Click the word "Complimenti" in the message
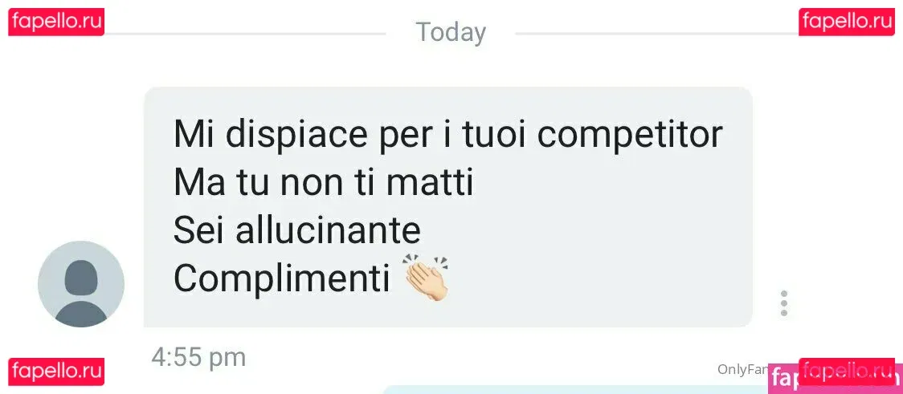Image resolution: width=903 pixels, height=394 pixels. point(282,278)
